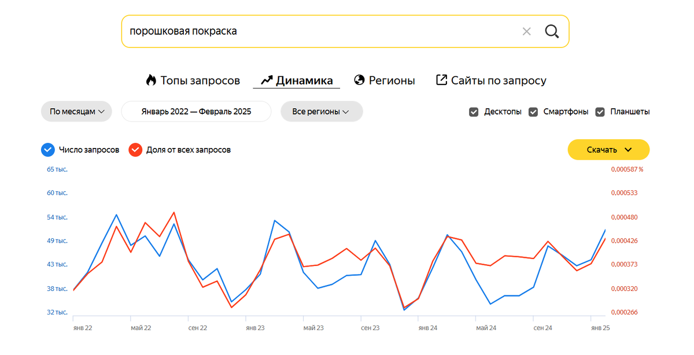Disable the Десктопы checkbox
The image size is (694, 355).
pos(474,112)
